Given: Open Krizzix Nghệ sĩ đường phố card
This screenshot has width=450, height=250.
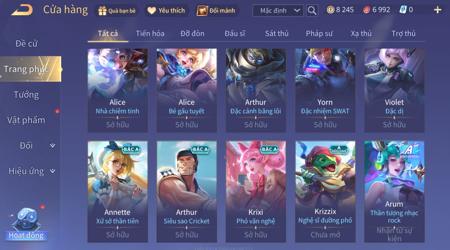Looking at the screenshot, I should (x=325, y=191).
